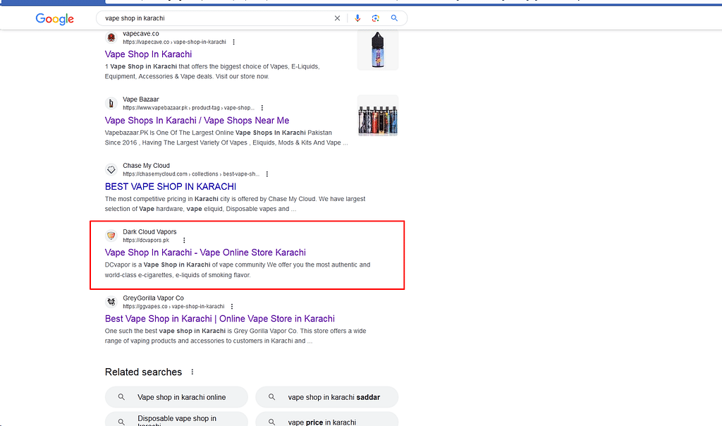722x426 pixels.
Task: Open "BEST VAPE SHOP IN KARACHI" result
Action: pyautogui.click(x=170, y=187)
